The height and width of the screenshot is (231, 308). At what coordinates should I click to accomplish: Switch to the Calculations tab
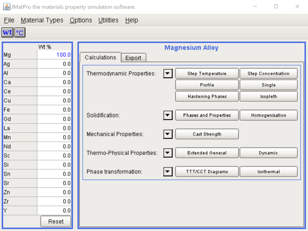[100, 58]
